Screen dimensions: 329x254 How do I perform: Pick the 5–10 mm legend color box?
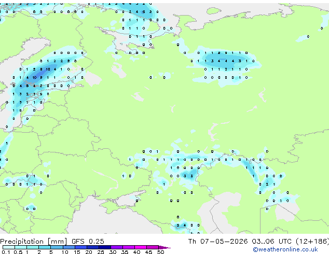57,247
